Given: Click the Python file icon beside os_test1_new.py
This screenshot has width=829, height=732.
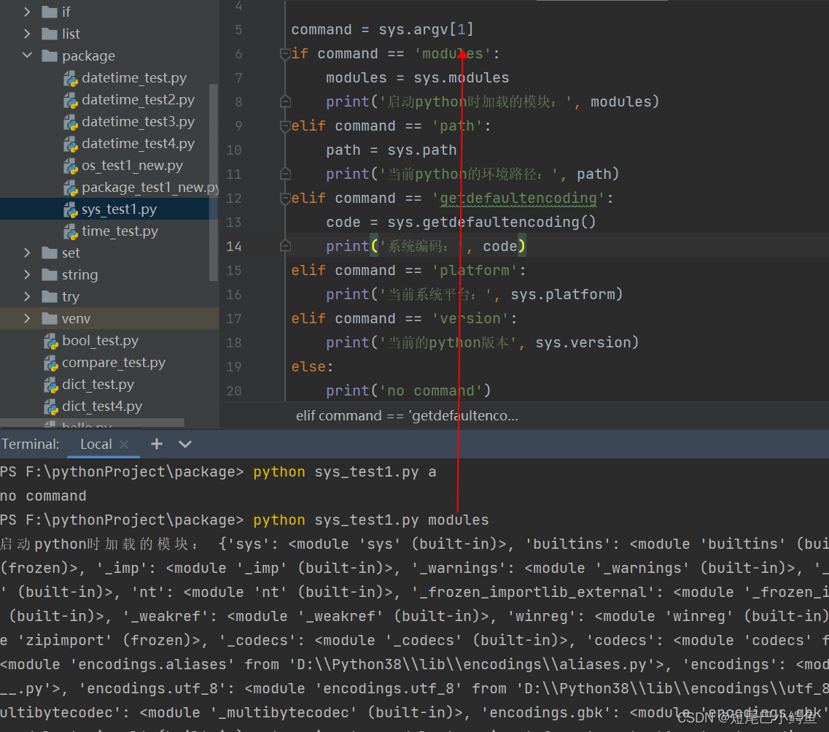Looking at the screenshot, I should tap(71, 166).
